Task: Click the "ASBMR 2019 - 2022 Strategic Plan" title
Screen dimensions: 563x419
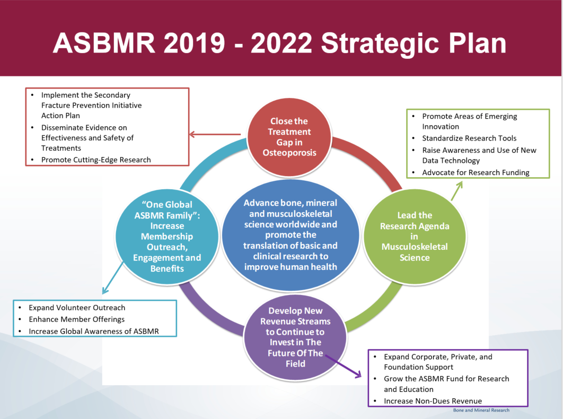Action: (x=279, y=43)
